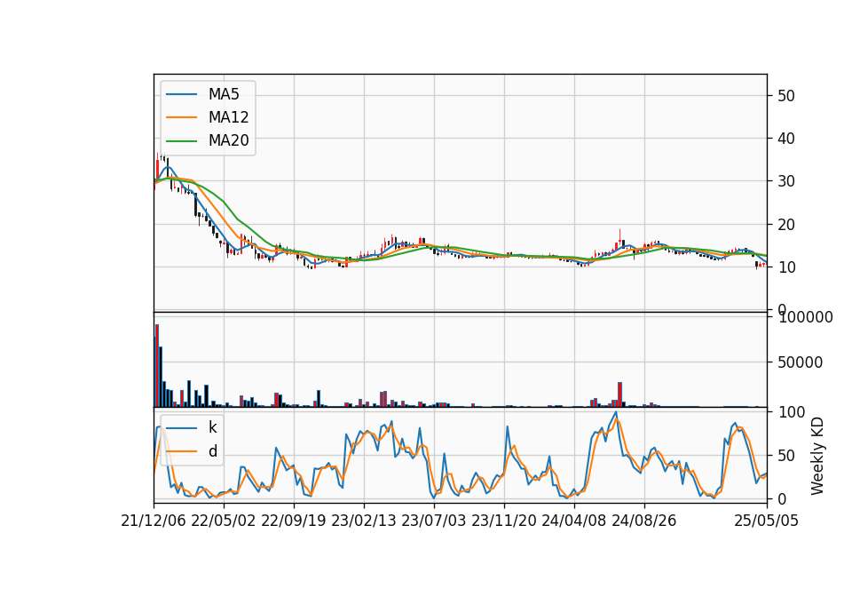Click the 25/05/05 date tick label

coord(767,521)
